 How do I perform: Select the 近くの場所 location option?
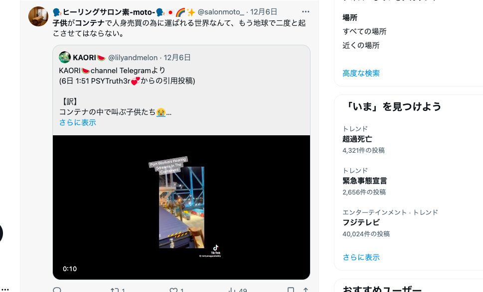click(x=361, y=45)
